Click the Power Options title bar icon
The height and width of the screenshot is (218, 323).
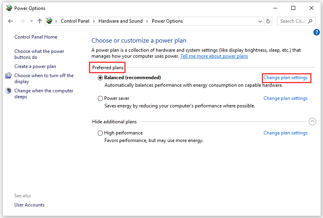(9, 8)
